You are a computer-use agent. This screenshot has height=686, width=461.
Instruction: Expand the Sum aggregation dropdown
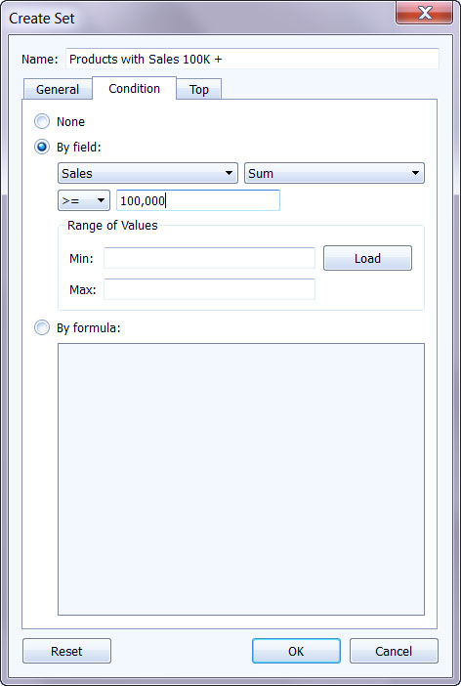pos(334,173)
